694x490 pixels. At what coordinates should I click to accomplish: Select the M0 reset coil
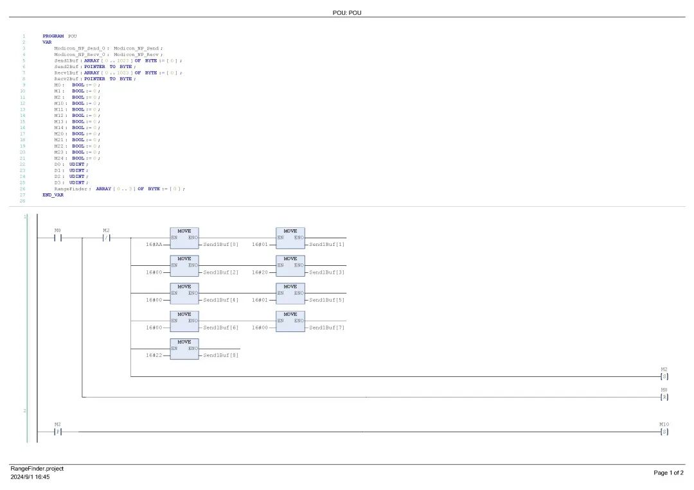[664, 397]
